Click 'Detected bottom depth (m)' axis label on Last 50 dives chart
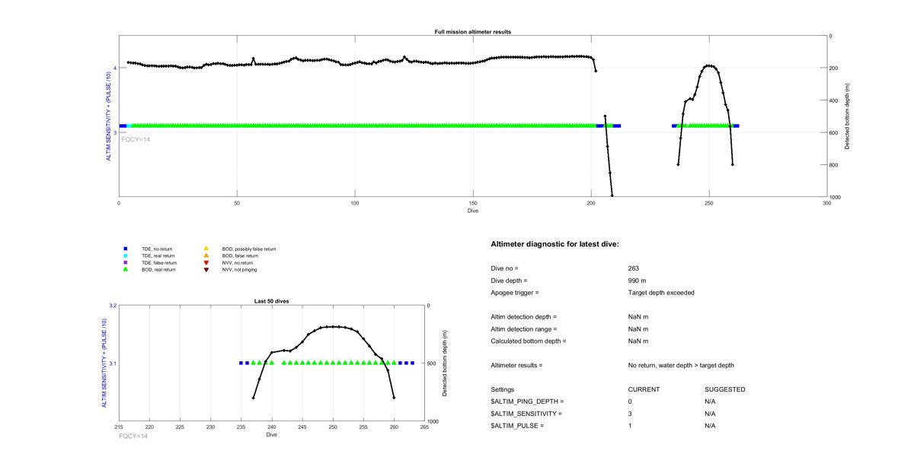Screen dimensions: 914x473 [x=444, y=363]
